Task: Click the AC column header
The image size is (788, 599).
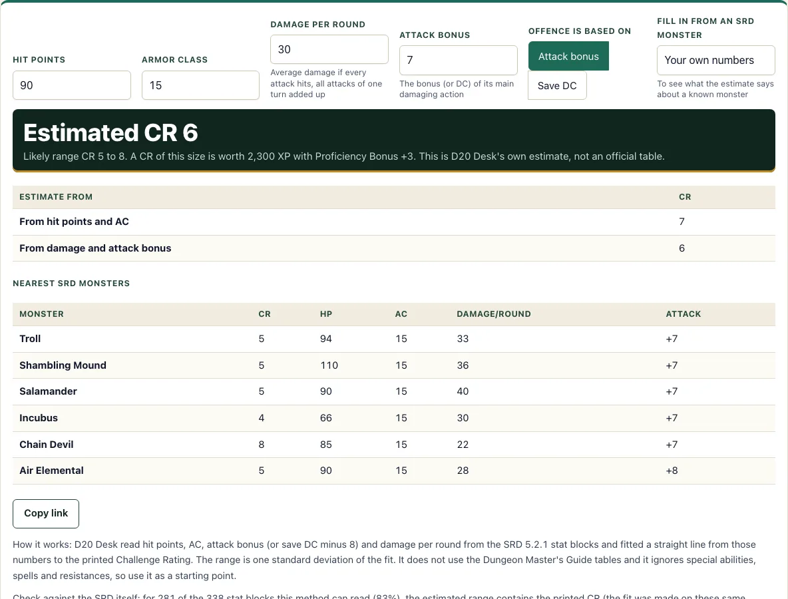Action: tap(401, 314)
